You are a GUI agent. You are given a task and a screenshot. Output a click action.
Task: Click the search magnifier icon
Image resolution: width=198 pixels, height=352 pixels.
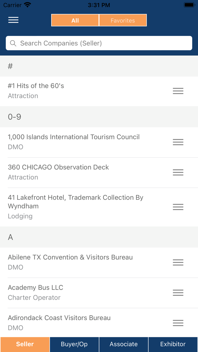tap(13, 43)
